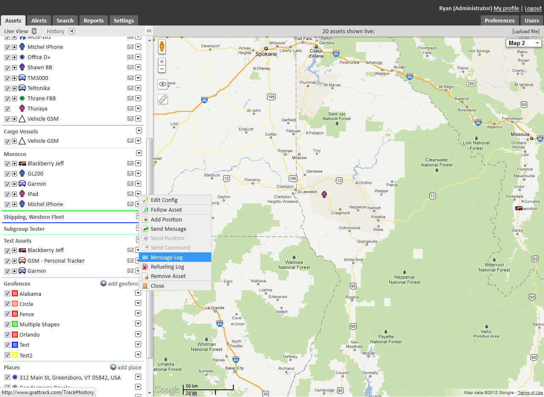Click the pink person marker near Lewiston

(x=325, y=195)
